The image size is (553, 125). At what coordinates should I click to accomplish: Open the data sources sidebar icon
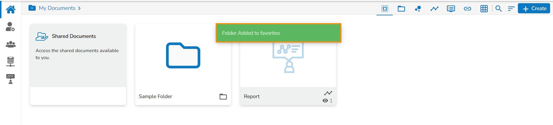(x=10, y=61)
